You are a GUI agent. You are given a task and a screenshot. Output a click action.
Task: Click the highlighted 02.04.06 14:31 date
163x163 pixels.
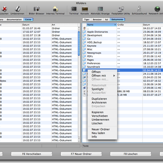(x=152, y=70)
